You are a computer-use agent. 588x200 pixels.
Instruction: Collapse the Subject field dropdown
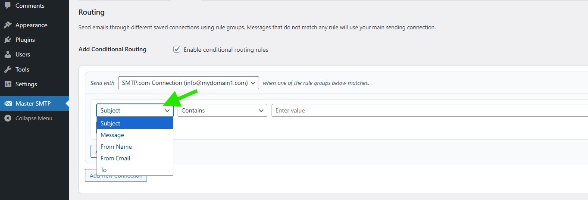pyautogui.click(x=134, y=110)
